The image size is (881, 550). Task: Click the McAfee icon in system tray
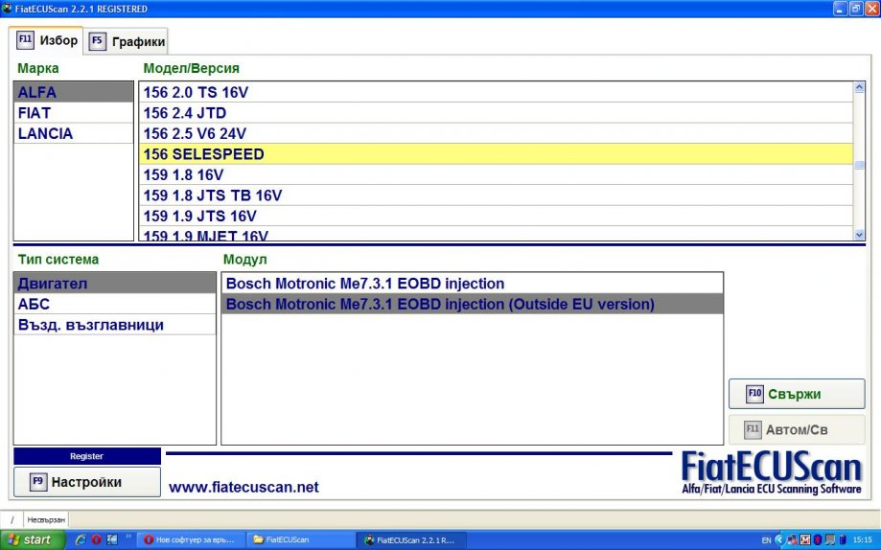point(805,540)
